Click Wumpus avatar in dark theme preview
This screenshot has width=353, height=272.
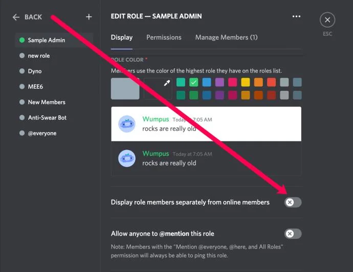pos(127,158)
